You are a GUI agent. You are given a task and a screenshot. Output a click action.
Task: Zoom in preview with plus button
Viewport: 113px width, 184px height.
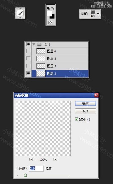(55, 159)
